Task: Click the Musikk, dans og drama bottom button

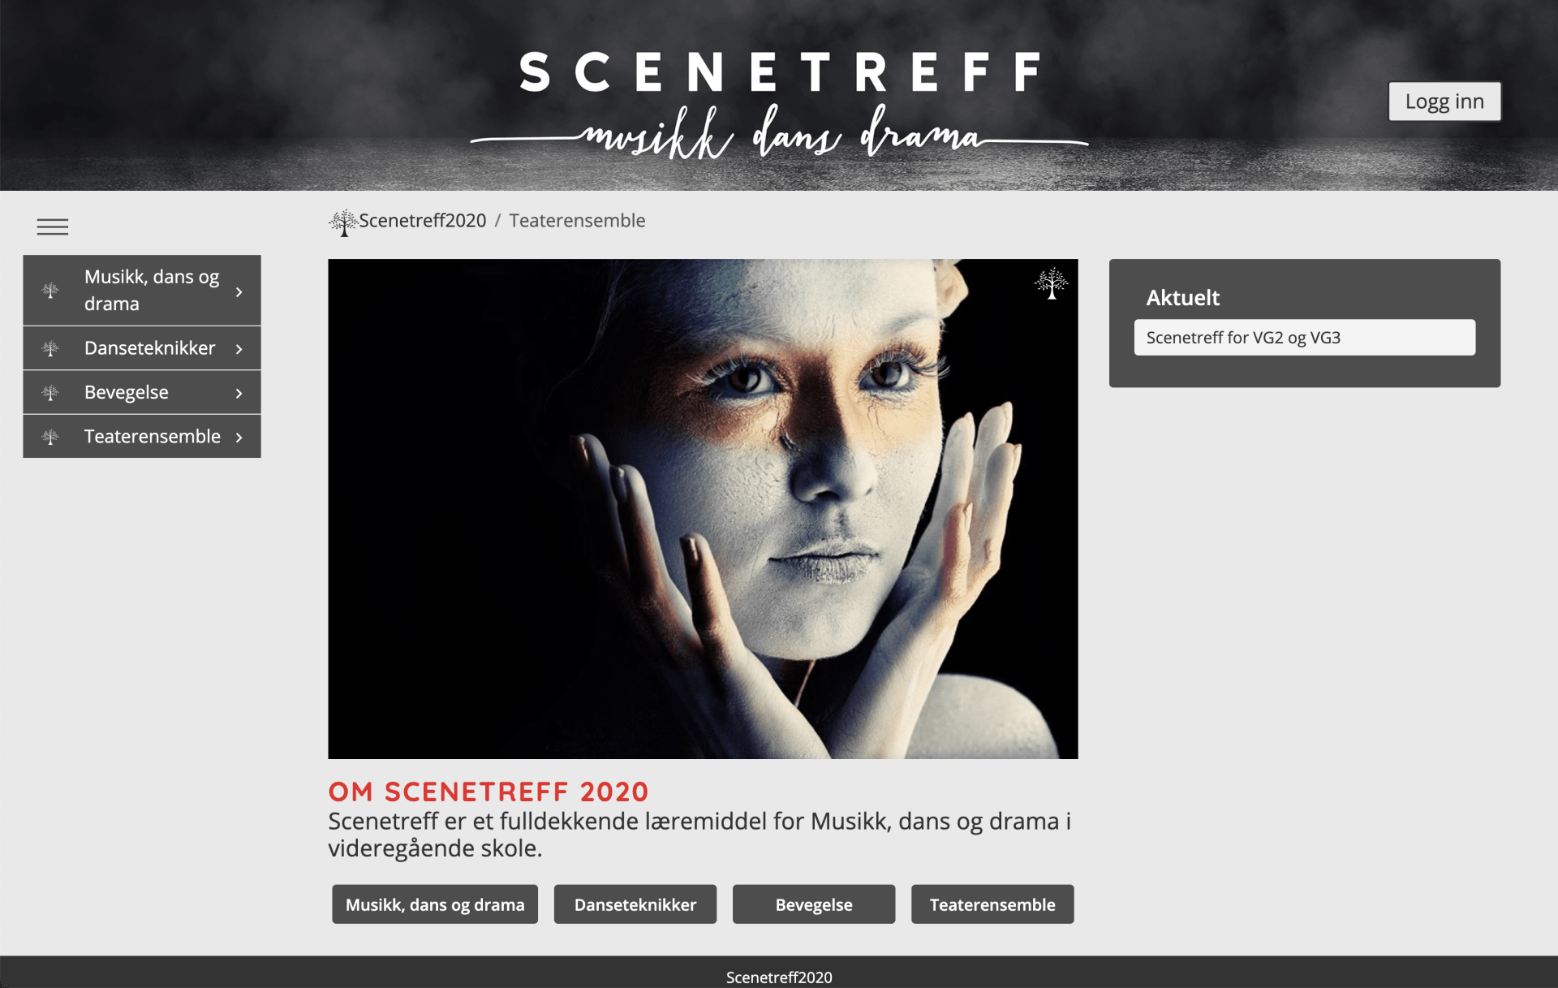Action: tap(435, 904)
